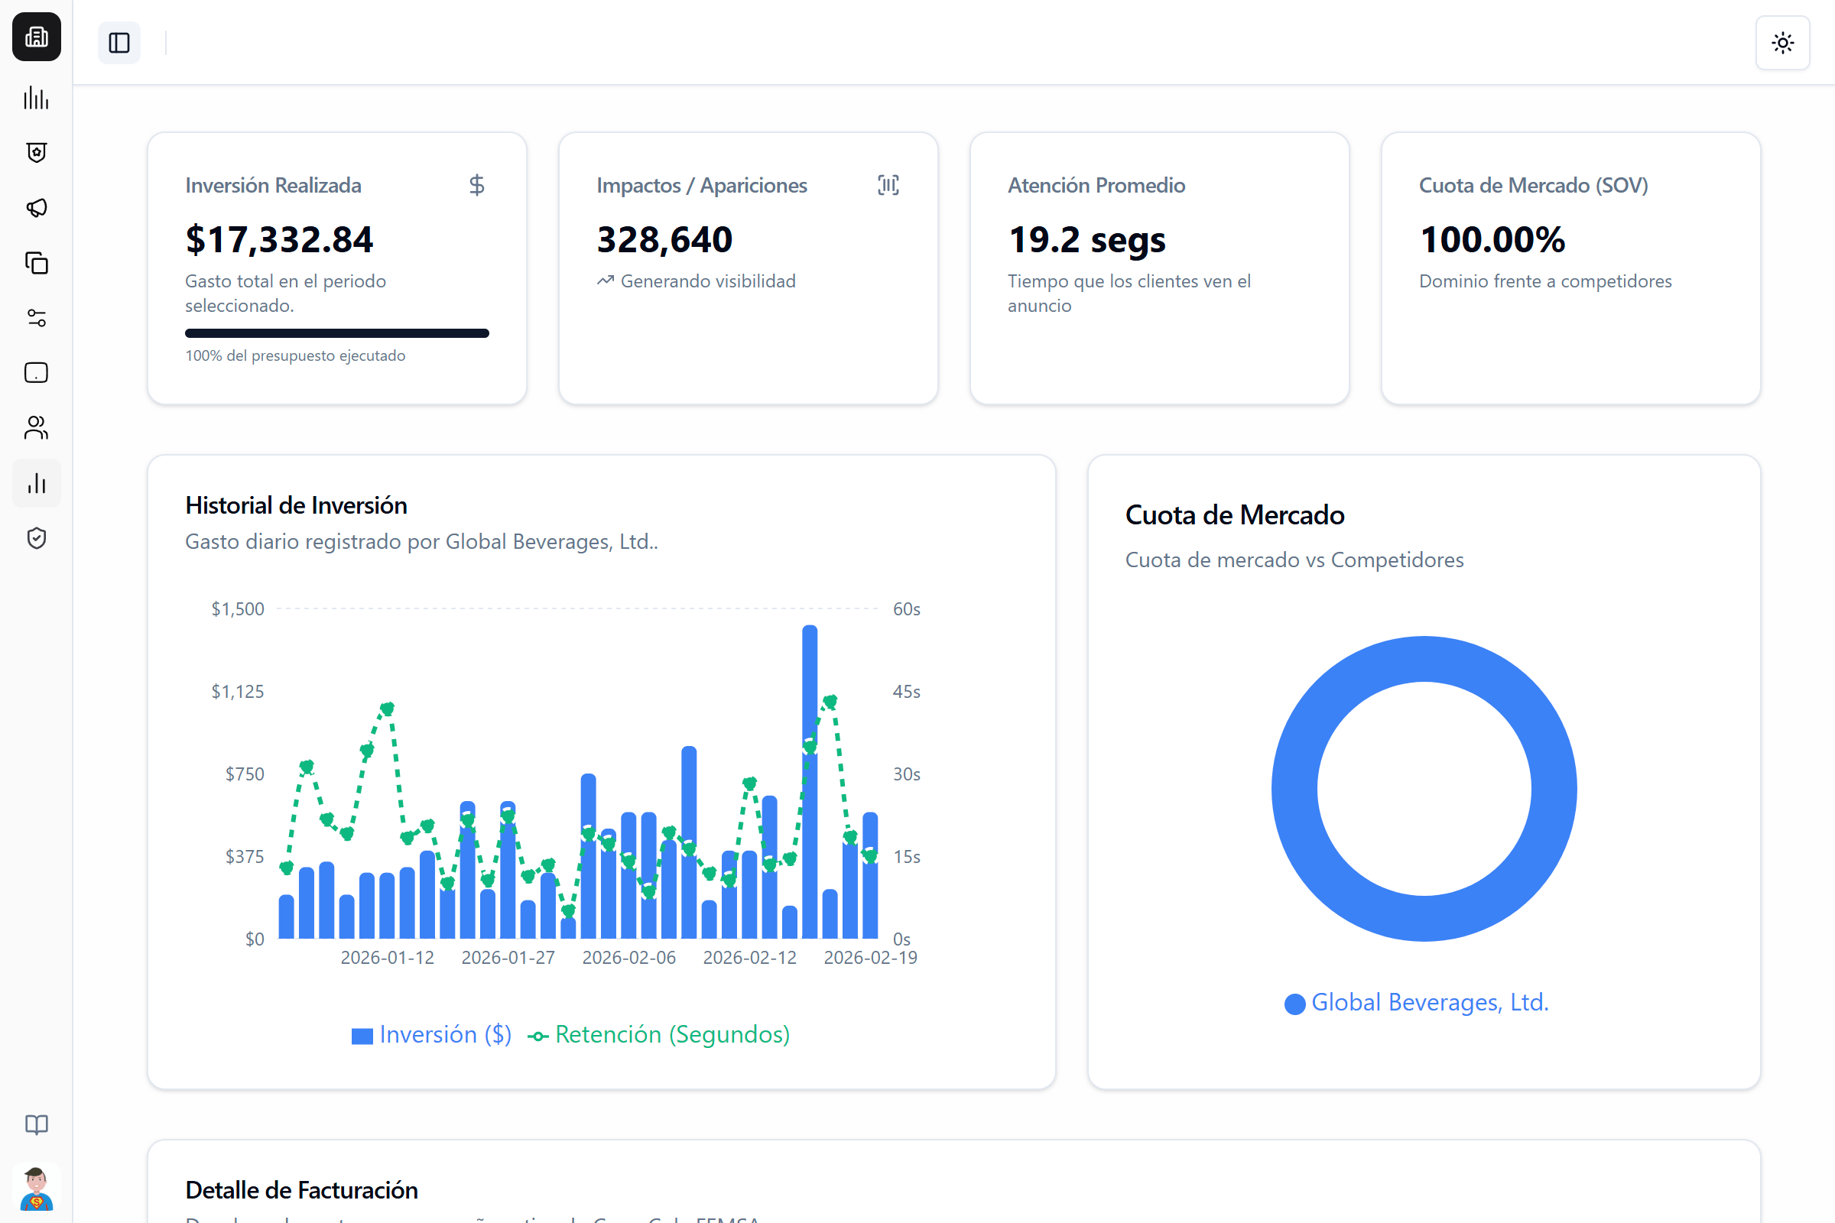This screenshot has width=1835, height=1223.
Task: Open the megaphone campaigns icon
Action: pyautogui.click(x=37, y=207)
